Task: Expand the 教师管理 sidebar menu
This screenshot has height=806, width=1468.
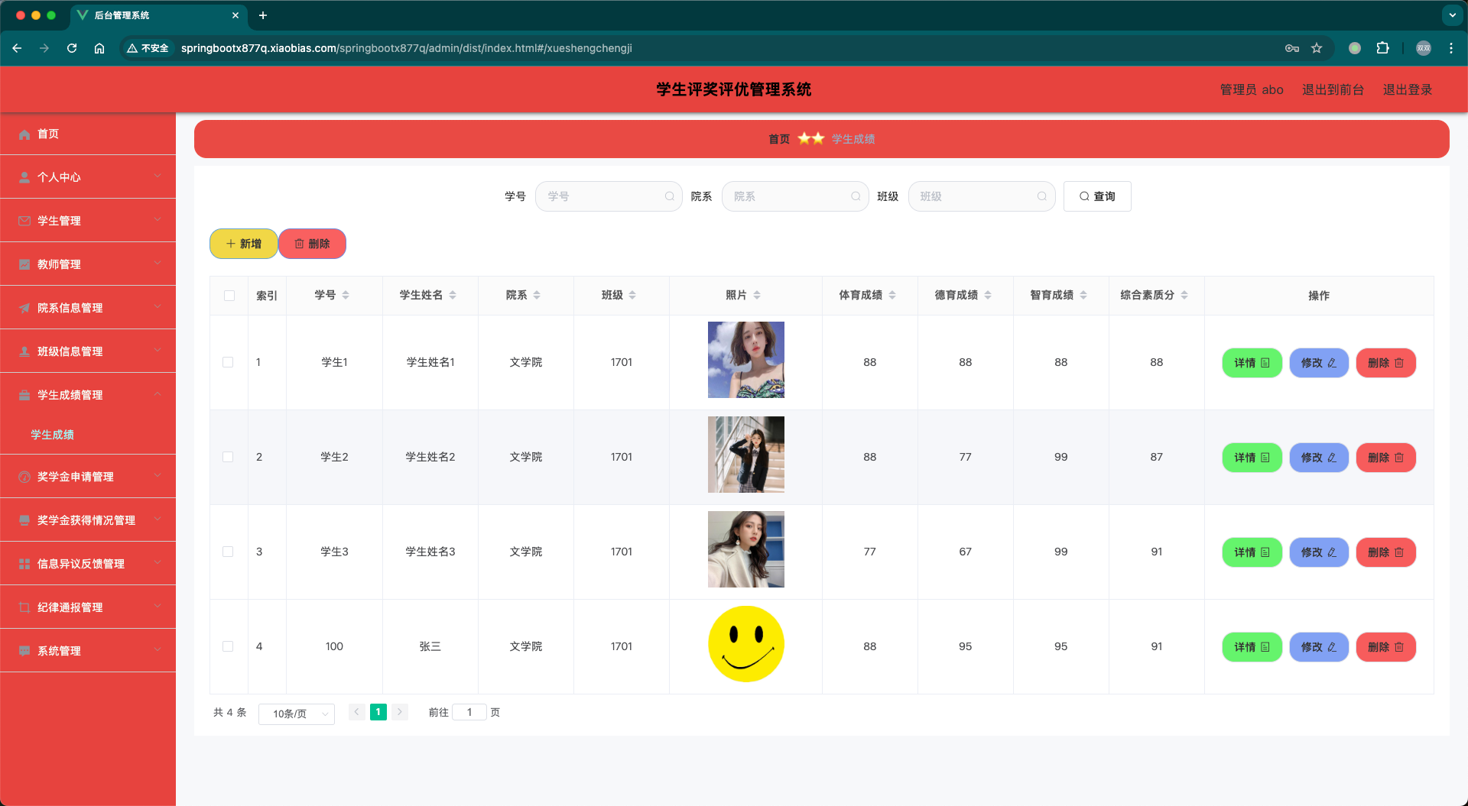Action: click(x=88, y=264)
